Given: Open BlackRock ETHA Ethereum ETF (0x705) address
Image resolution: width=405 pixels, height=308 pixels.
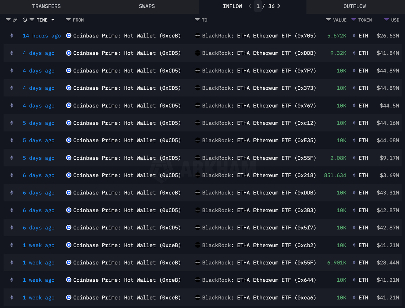Looking at the screenshot, I should click(259, 35).
